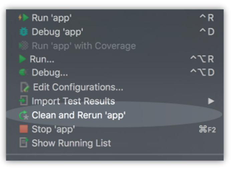Screen dimensions: 233x176
Task: Click the Debug 'app' bug icon
Action: click(x=24, y=32)
